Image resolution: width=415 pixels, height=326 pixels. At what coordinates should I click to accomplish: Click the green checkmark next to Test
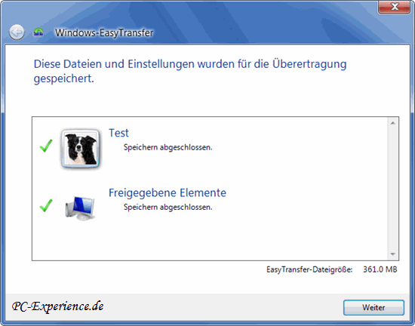point(46,146)
